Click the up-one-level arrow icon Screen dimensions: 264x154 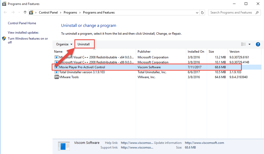25,12
